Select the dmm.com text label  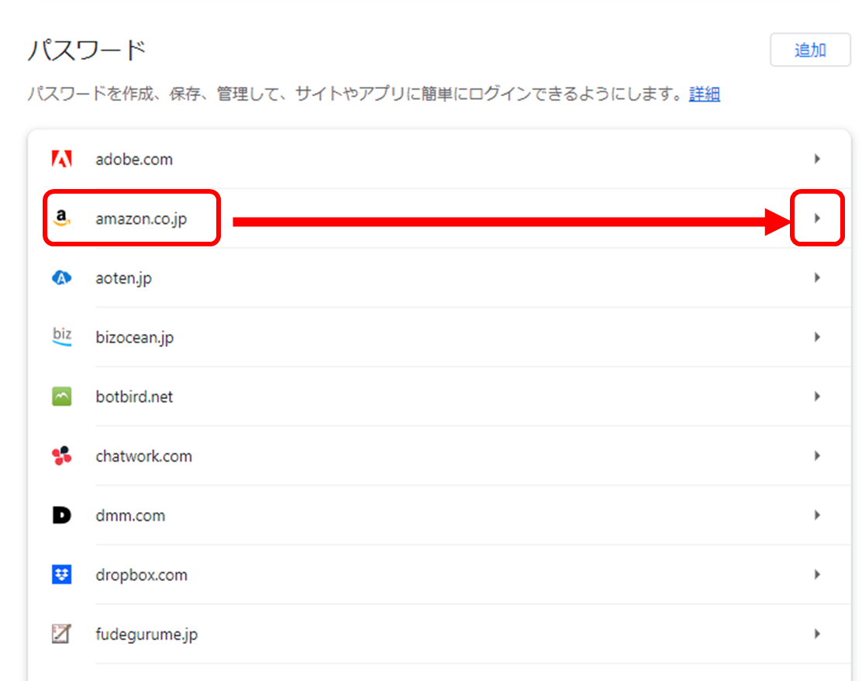[x=130, y=515]
